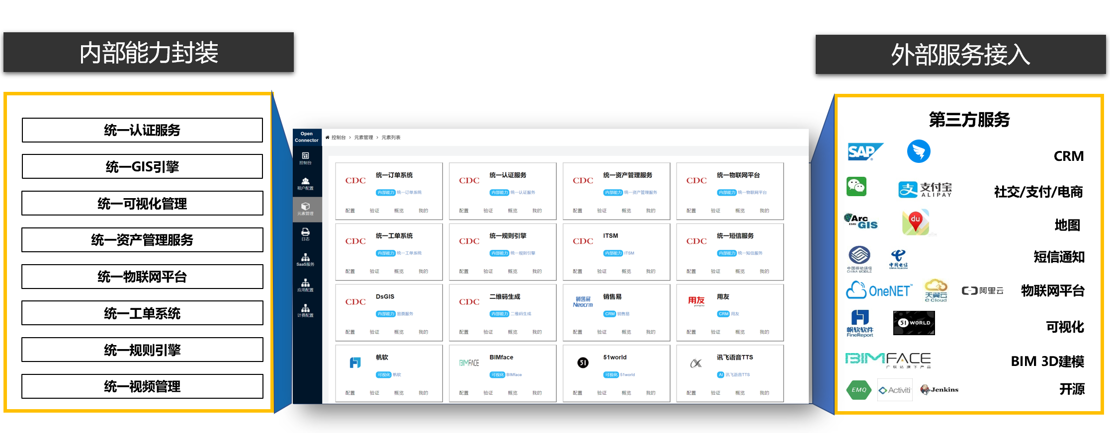
Task: Click 验证 on the 统一认证服务 card
Action: [x=488, y=211]
